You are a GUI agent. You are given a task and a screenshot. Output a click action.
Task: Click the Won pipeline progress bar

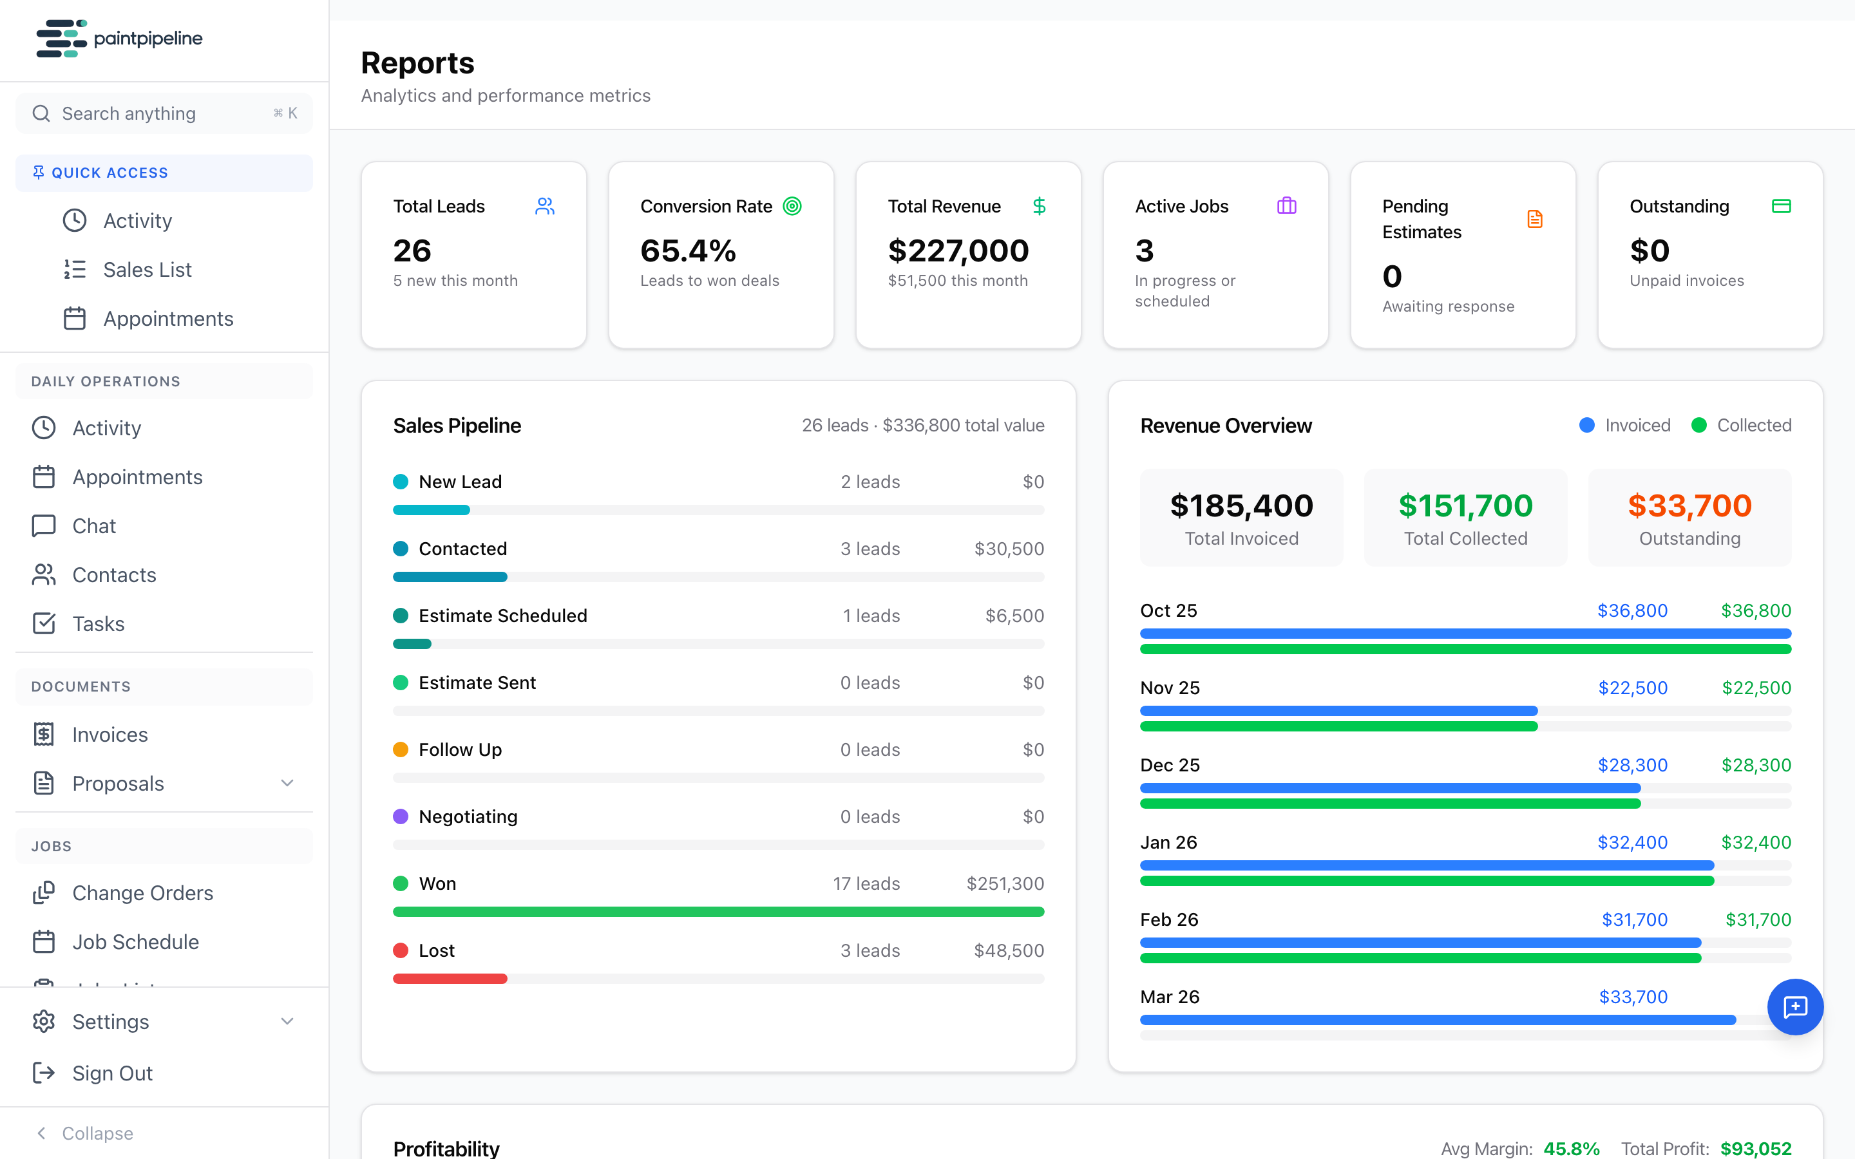[x=718, y=911]
